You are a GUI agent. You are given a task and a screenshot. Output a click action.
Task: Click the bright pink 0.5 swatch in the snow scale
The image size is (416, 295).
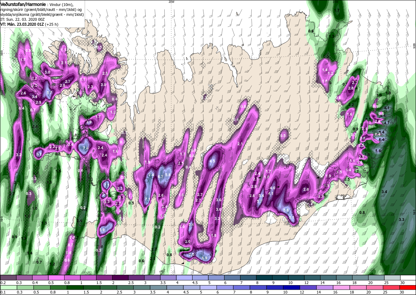(x=56, y=277)
